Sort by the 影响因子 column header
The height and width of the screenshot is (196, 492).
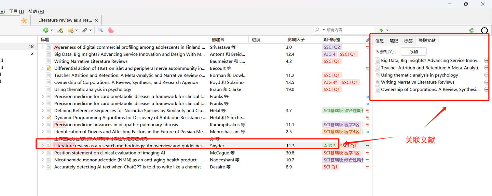coord(303,40)
